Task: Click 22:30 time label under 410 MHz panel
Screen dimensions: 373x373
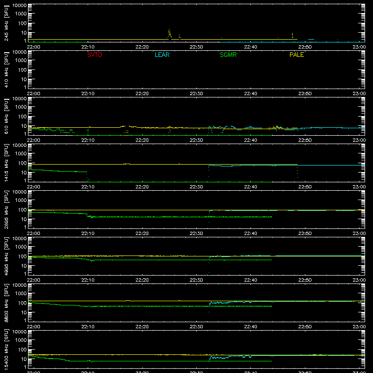Action: [196, 94]
